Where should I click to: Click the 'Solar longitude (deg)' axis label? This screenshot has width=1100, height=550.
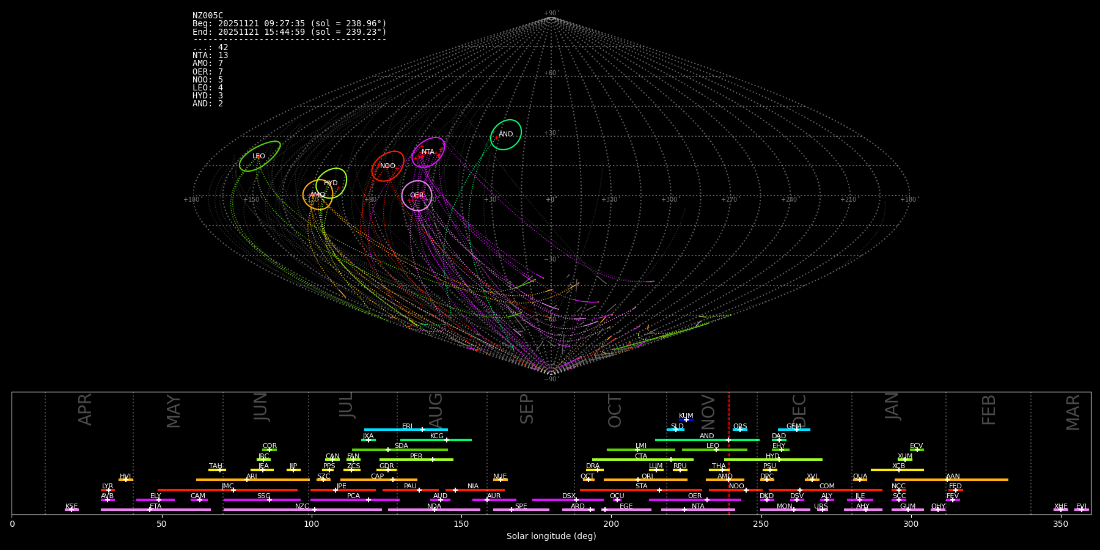(x=551, y=536)
